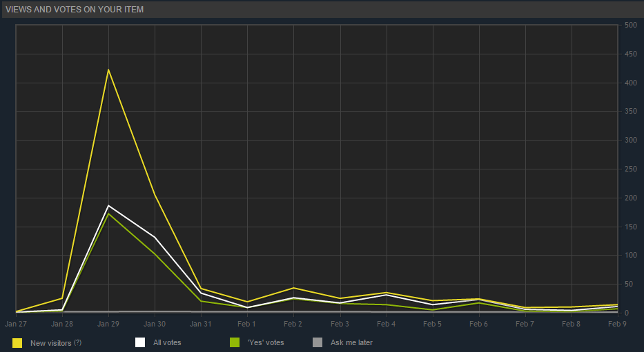Click the 200 y-axis value
Screen dimensions: 644x352
tap(631, 198)
